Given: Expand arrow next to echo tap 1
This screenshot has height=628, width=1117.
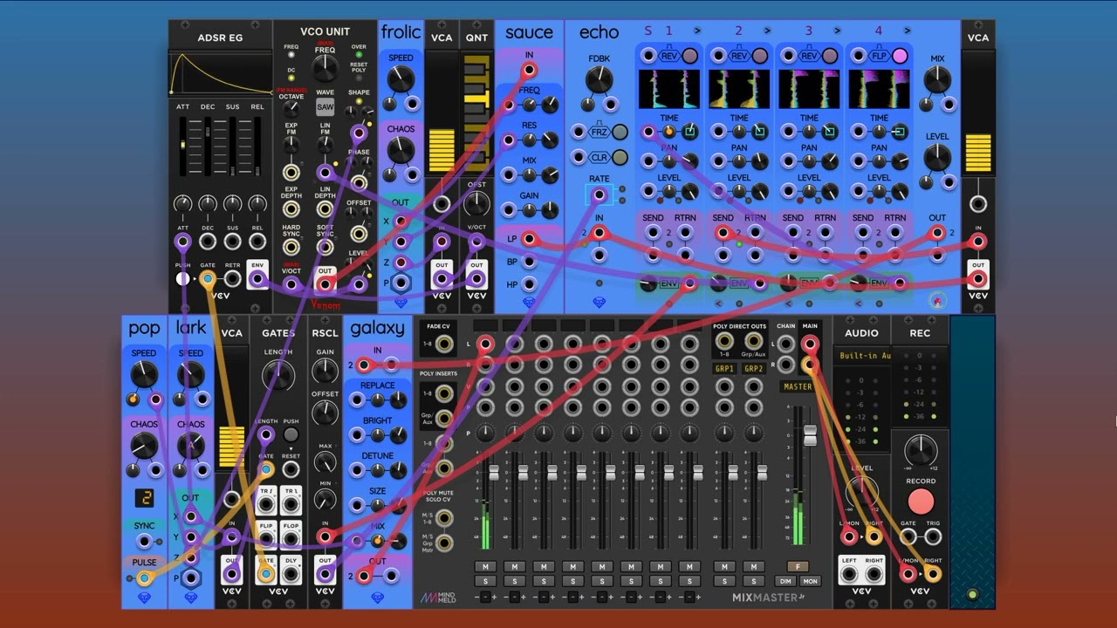Looking at the screenshot, I should pos(697,31).
